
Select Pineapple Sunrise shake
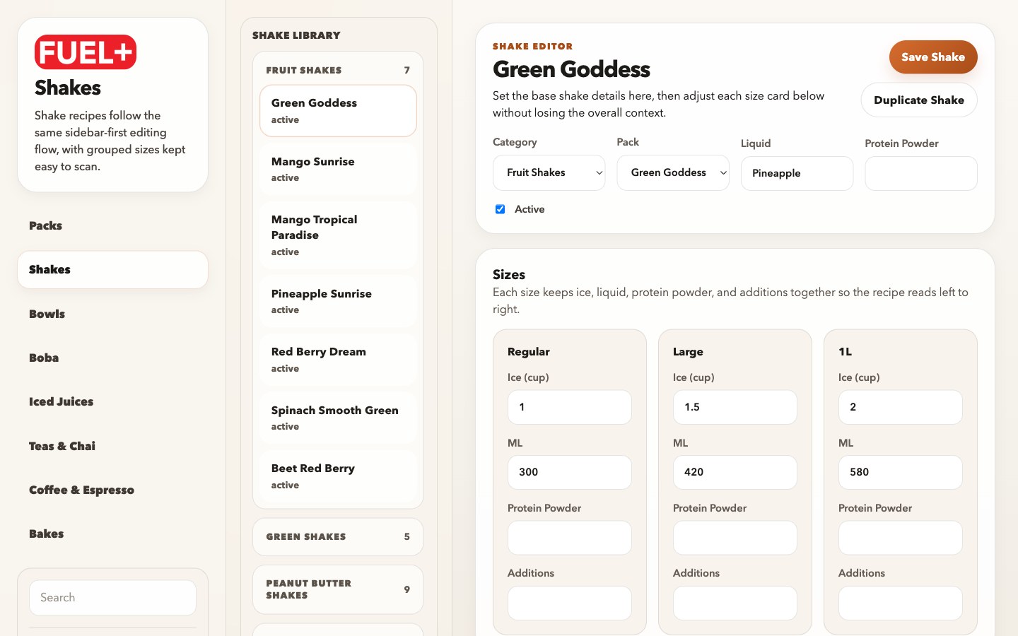[x=338, y=301]
